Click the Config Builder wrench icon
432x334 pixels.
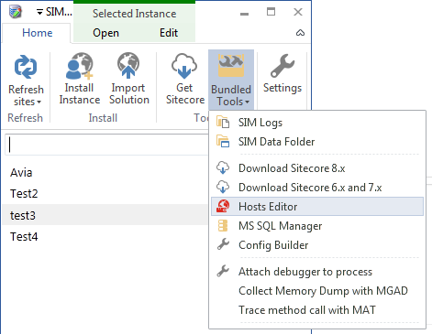click(x=223, y=244)
